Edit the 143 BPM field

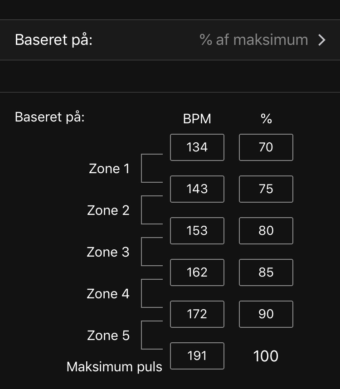coord(197,189)
